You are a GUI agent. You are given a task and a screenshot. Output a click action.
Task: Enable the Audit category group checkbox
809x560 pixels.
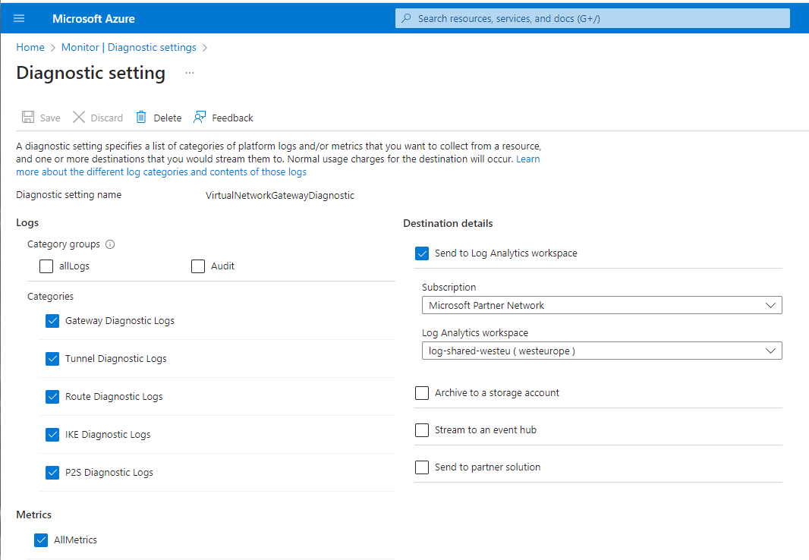tap(198, 266)
